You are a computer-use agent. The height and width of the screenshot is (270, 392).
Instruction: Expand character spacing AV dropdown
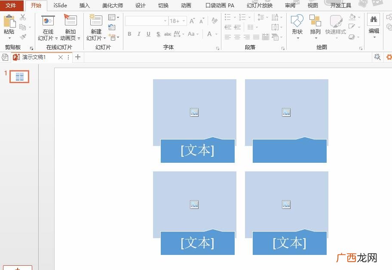tap(183, 34)
